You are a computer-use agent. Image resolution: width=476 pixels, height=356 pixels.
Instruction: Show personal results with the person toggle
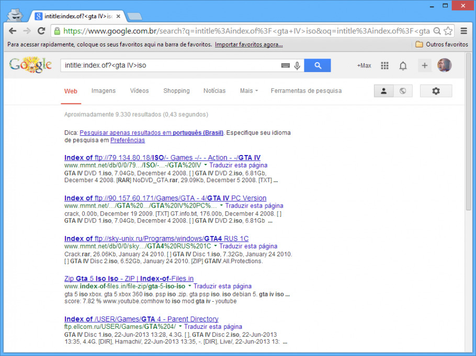pyautogui.click(x=384, y=91)
